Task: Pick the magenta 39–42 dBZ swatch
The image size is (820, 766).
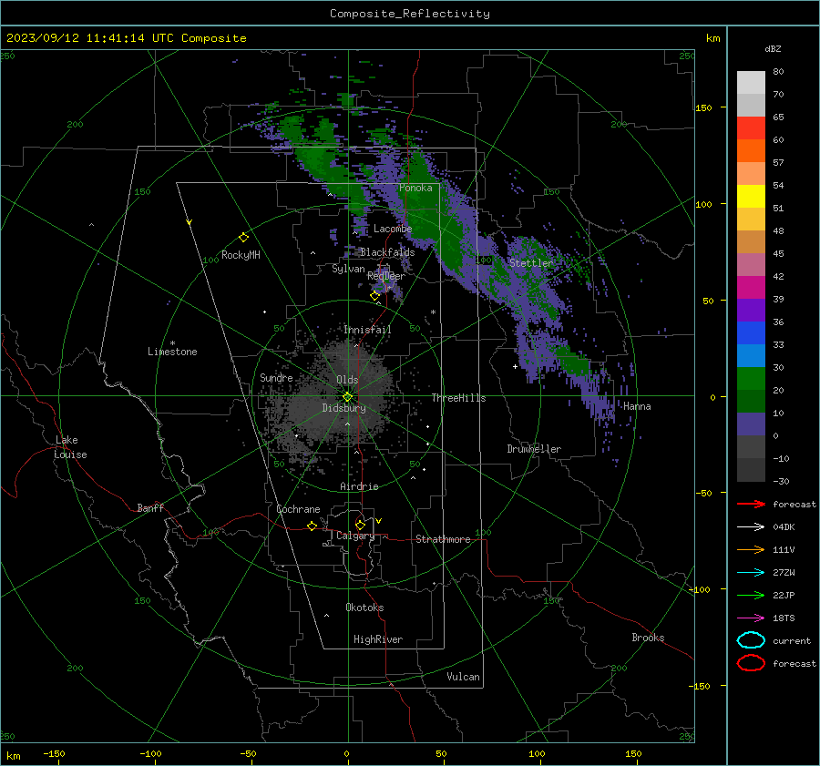Action: coord(751,288)
